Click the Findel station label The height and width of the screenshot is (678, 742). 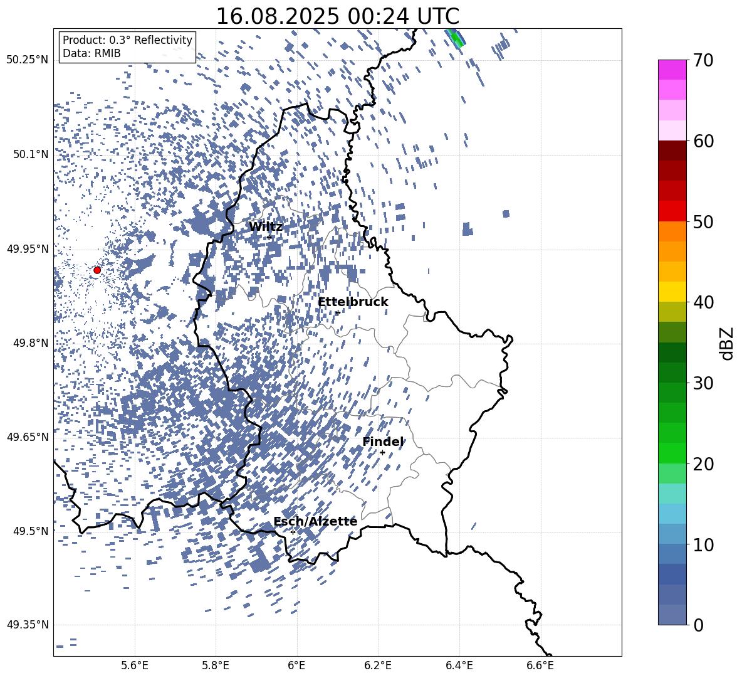click(383, 442)
